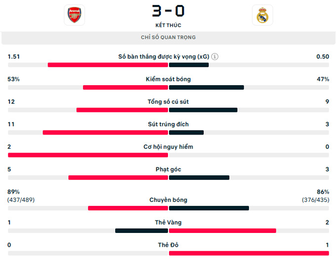This screenshot has width=336, height=262.
Task: Click the Phạt góc stat label
Action: click(168, 169)
